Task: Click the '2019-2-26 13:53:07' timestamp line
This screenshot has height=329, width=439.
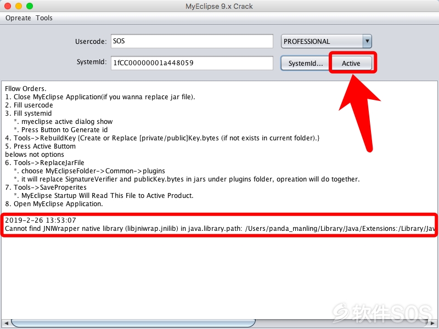Action: 41,220
